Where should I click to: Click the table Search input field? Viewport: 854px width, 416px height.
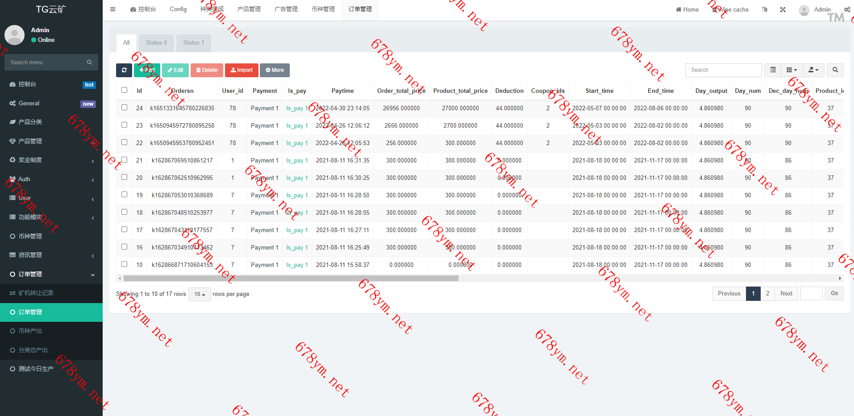pos(723,70)
